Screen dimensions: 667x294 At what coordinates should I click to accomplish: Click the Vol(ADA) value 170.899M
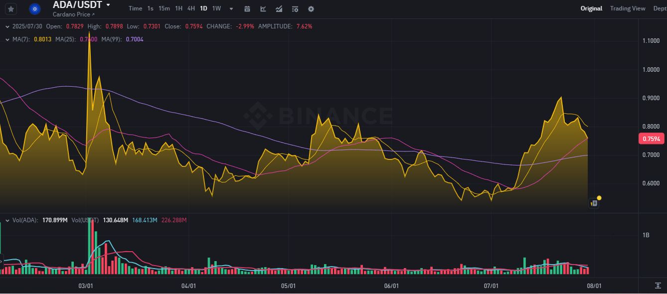coord(55,220)
